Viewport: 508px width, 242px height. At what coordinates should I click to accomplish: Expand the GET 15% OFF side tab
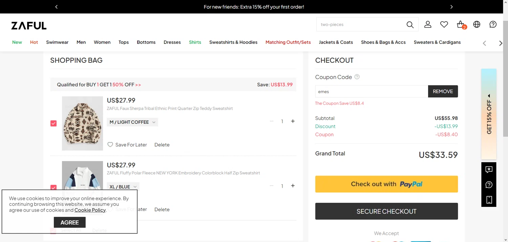tap(489, 114)
